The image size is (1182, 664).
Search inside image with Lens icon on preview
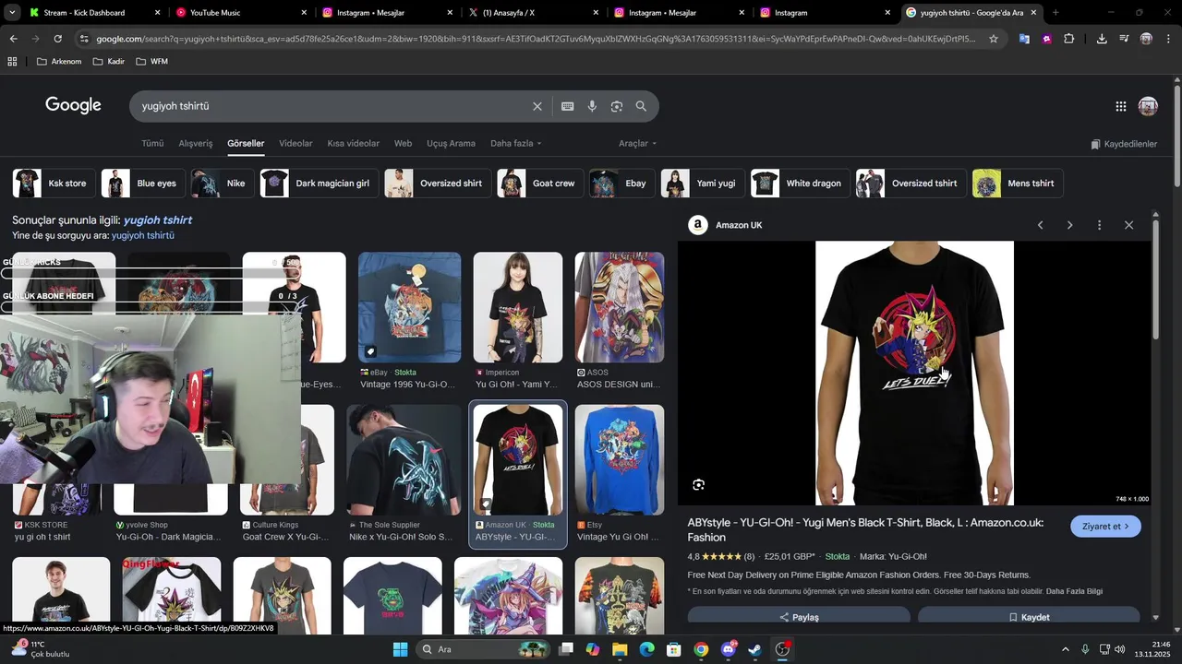click(699, 485)
